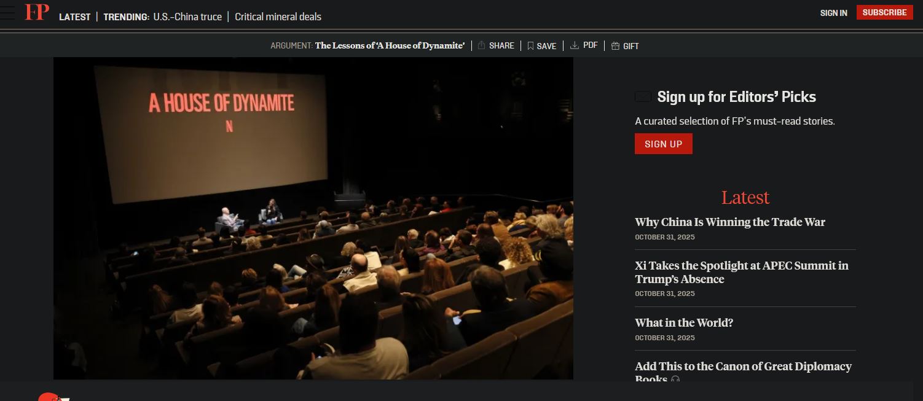Click the Share icon
This screenshot has height=401, width=923.
coord(482,45)
